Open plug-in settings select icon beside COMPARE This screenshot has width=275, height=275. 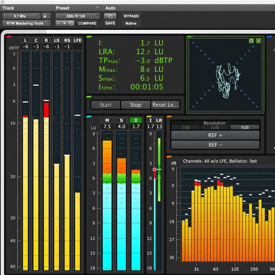tap(71, 23)
